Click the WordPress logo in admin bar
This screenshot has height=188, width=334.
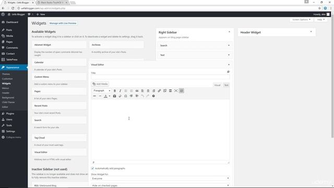pos(3,14)
